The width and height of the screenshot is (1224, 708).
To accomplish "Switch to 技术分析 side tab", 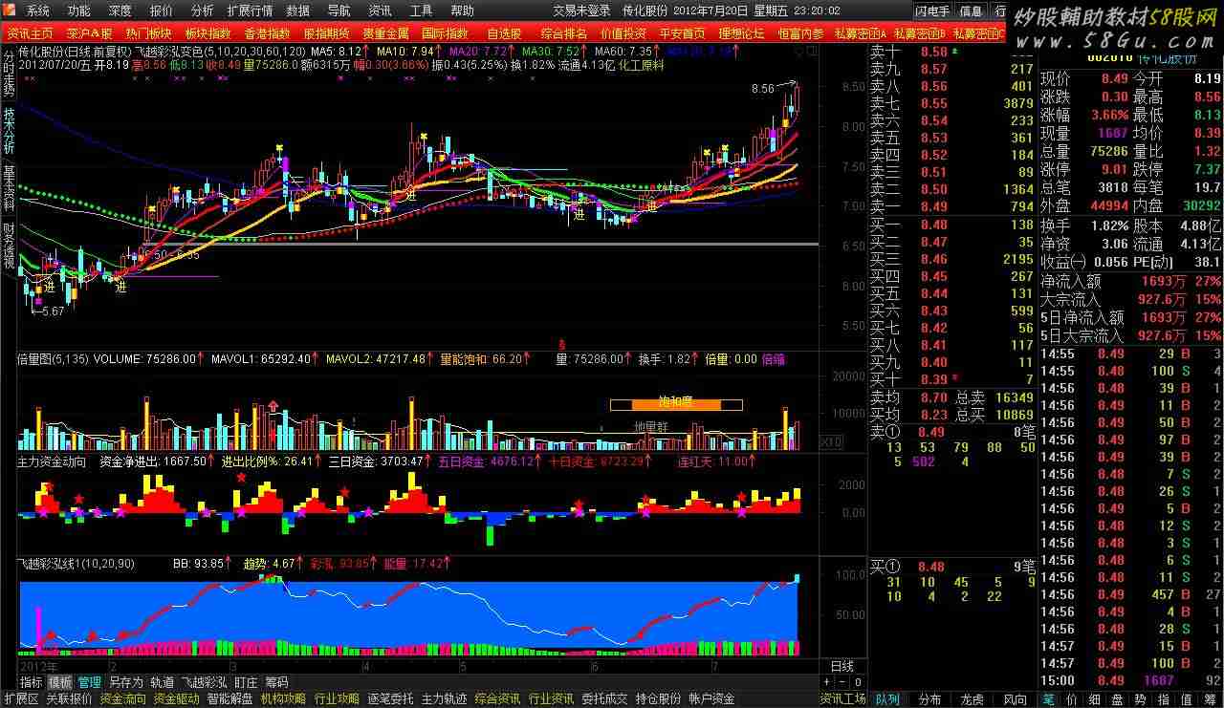I will click(9, 131).
